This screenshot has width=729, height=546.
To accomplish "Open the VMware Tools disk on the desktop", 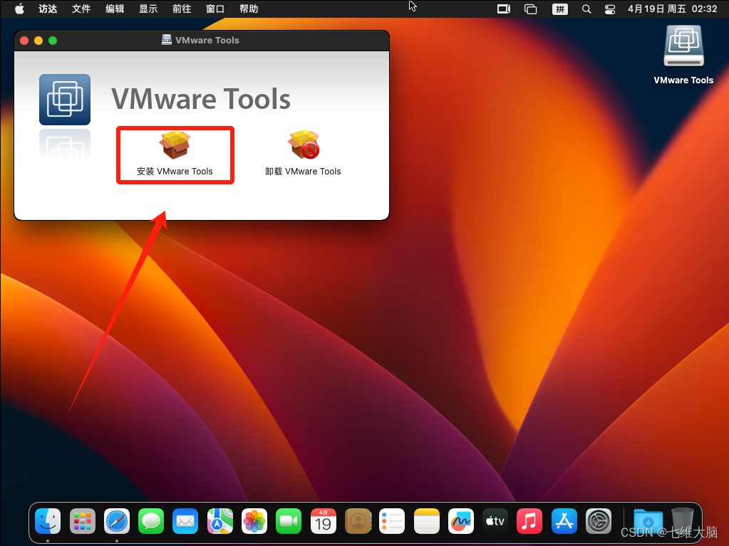I will (x=683, y=46).
